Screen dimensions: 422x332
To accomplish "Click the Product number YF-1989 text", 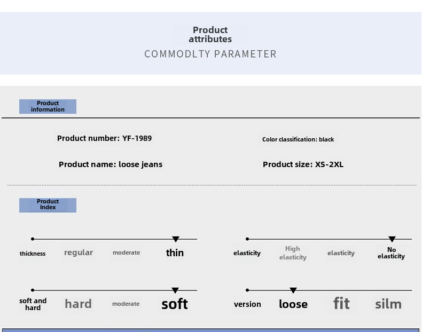I will coord(104,138).
